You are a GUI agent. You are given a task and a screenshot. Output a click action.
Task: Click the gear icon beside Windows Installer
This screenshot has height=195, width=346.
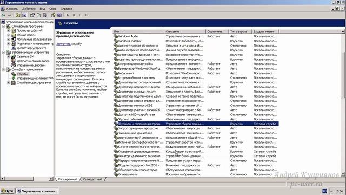[x=115, y=41]
